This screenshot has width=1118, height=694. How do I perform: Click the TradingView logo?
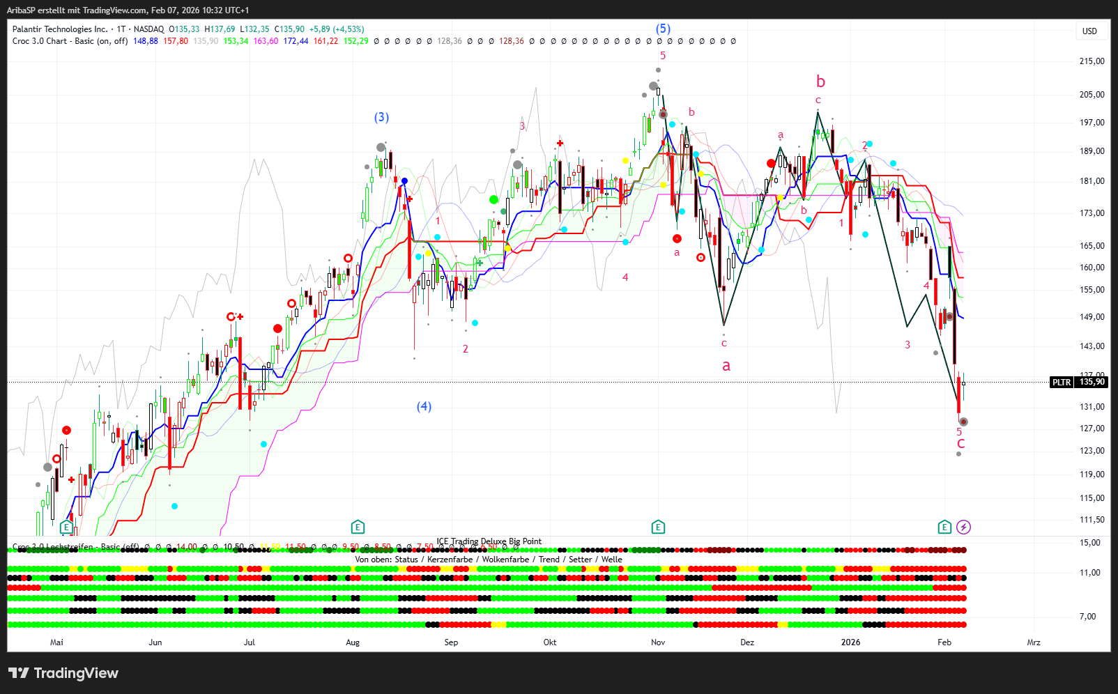(63, 673)
